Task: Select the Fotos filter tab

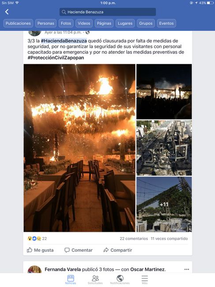Action: (66, 23)
